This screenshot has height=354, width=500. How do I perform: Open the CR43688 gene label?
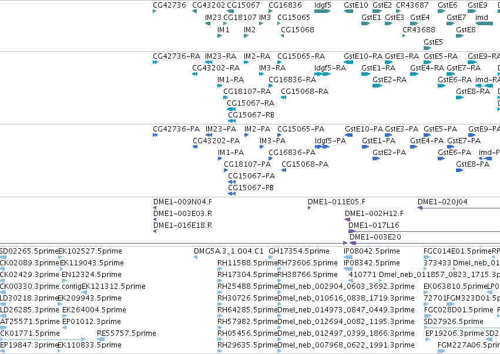pyautogui.click(x=419, y=29)
